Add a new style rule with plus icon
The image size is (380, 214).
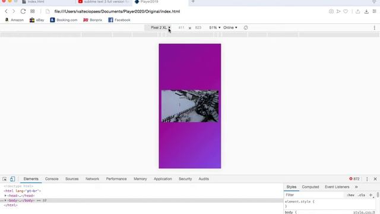pos(370,195)
